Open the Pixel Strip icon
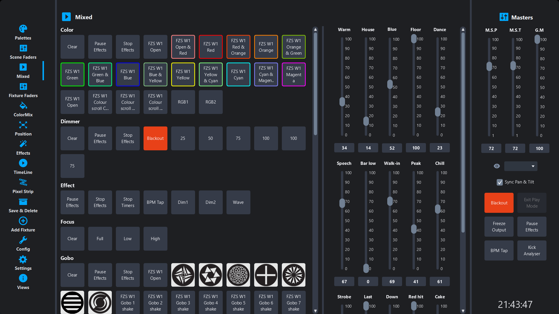 (23, 182)
